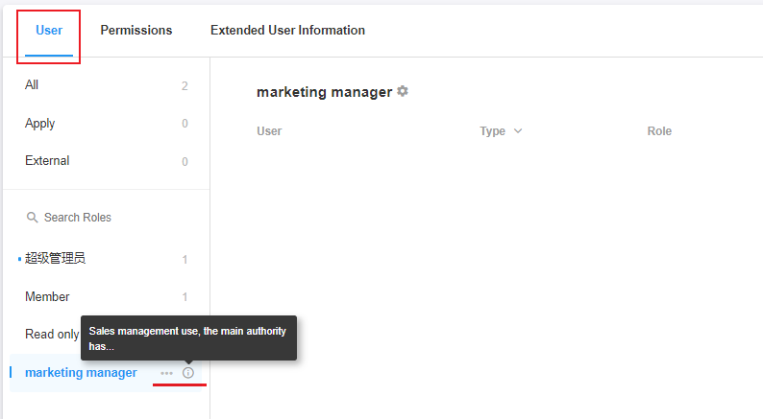Select the User tab
Screen dimensions: 763x419
[49, 31]
